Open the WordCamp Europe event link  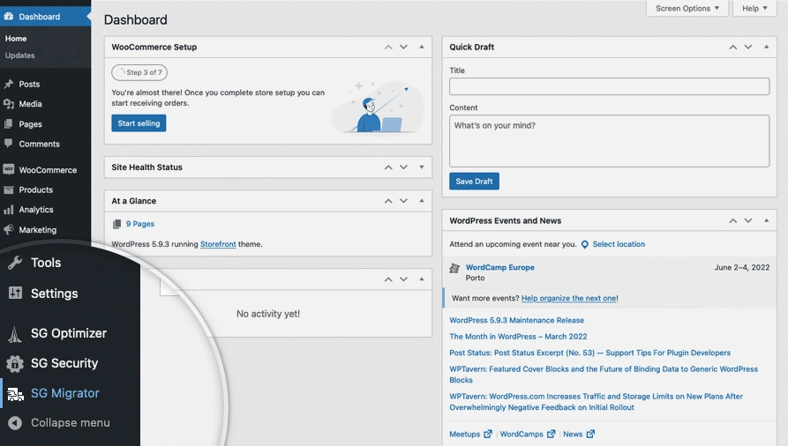click(499, 267)
